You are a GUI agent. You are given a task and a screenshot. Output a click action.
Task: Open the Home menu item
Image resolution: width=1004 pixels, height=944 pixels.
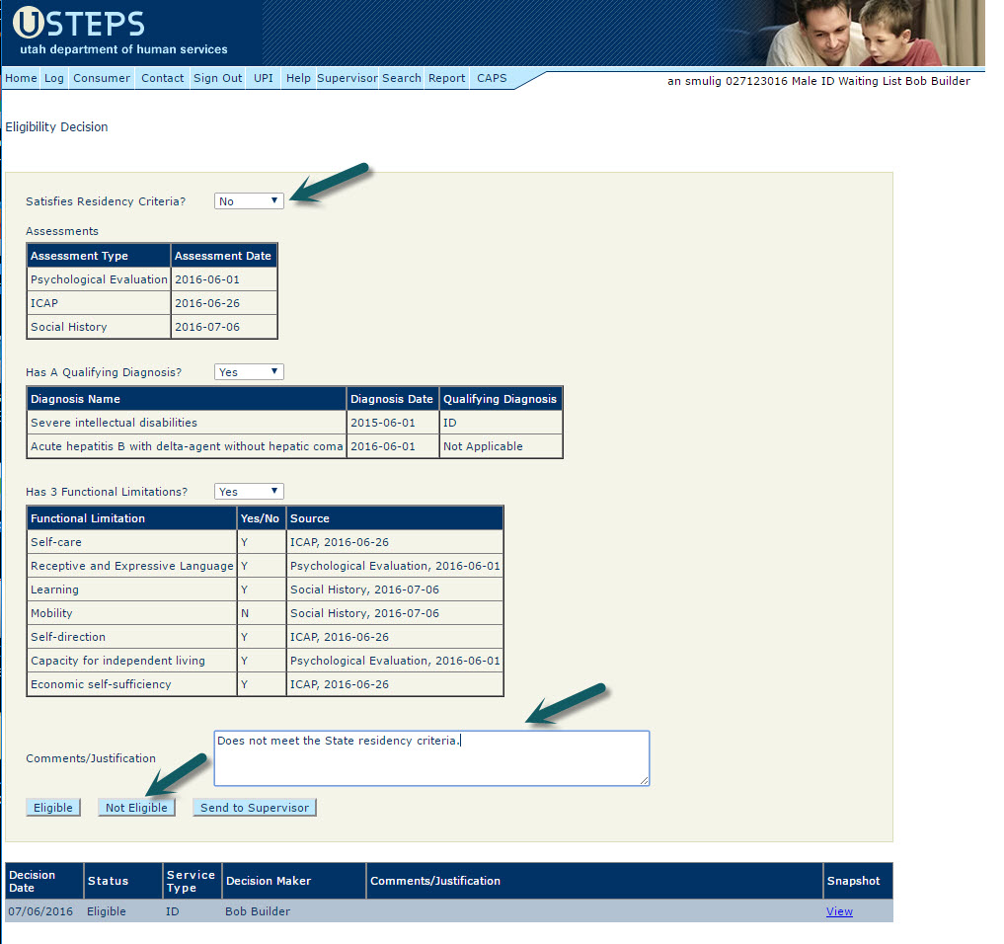21,78
